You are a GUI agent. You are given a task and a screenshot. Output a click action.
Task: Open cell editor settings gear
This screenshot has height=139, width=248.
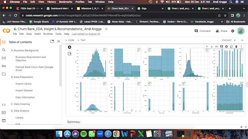pos(226,47)
